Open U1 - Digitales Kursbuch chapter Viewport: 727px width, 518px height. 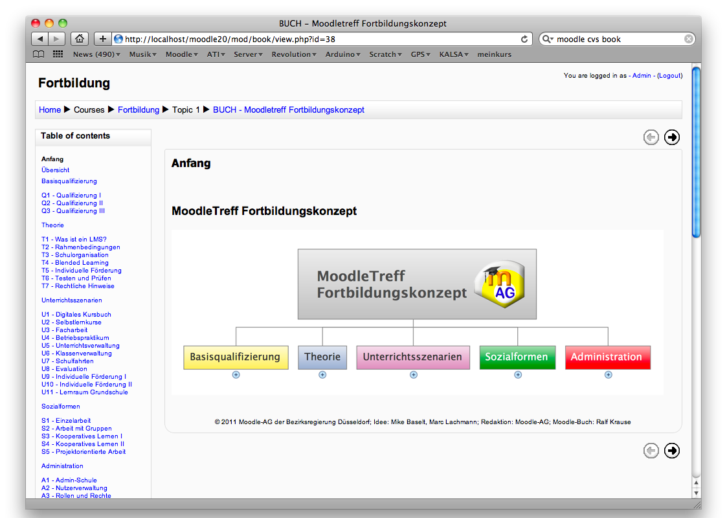pos(76,315)
